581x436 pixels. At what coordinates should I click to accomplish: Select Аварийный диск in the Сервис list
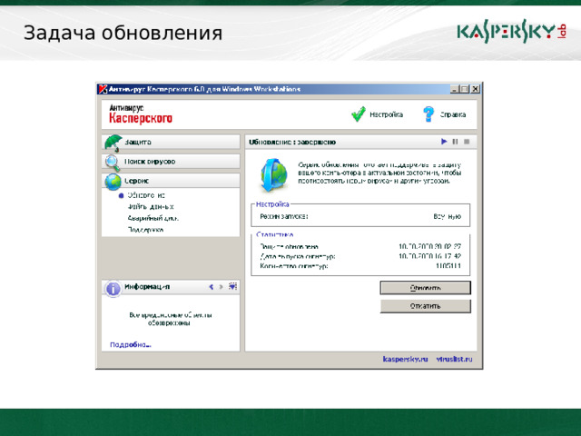point(153,218)
